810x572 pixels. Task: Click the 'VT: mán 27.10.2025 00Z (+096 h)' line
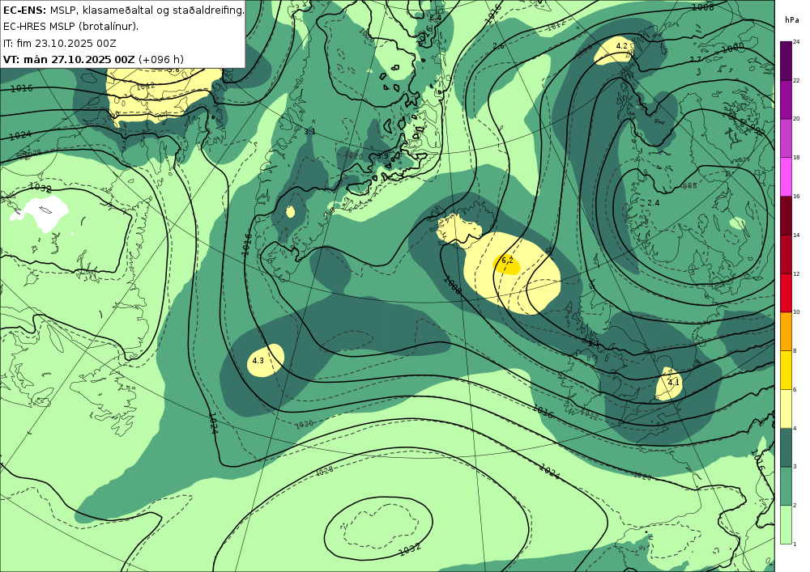93,59
